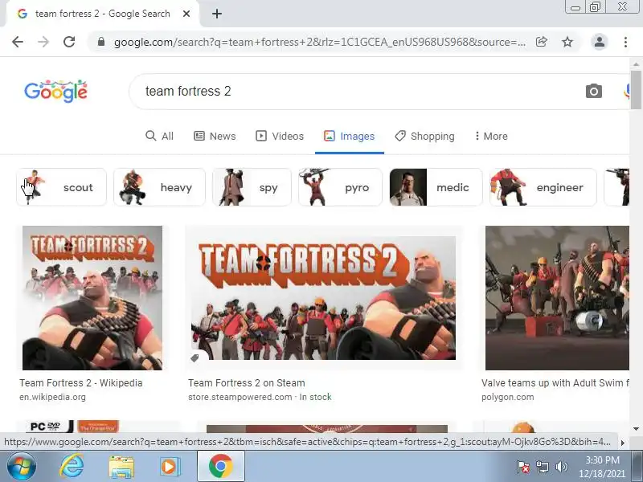Filter images by pyro chip
Image resolution: width=643 pixels, height=482 pixels.
click(340, 187)
